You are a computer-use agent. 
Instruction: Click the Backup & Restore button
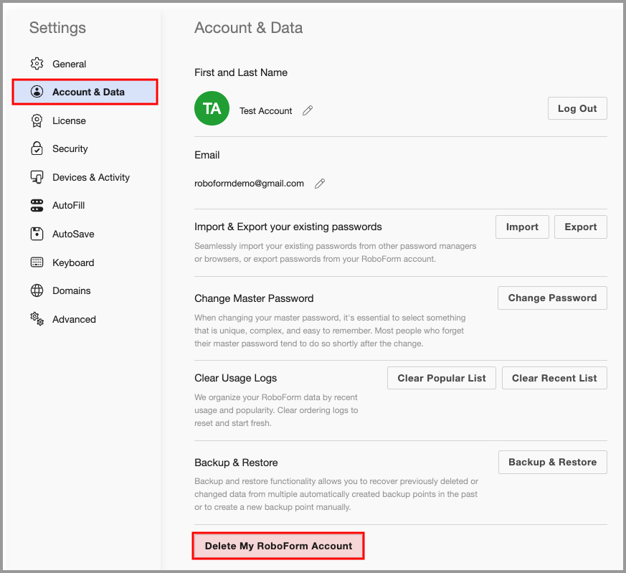pyautogui.click(x=553, y=462)
